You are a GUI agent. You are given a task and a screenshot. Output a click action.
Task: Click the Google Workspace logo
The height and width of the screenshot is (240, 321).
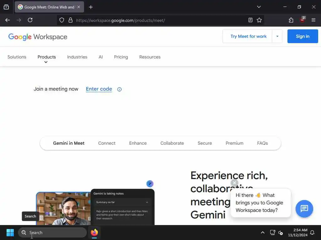coord(38,37)
